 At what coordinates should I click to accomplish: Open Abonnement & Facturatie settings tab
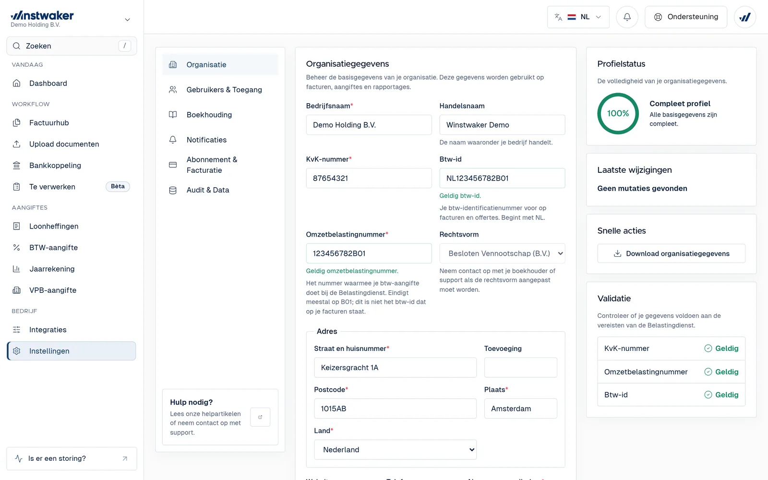tap(220, 165)
